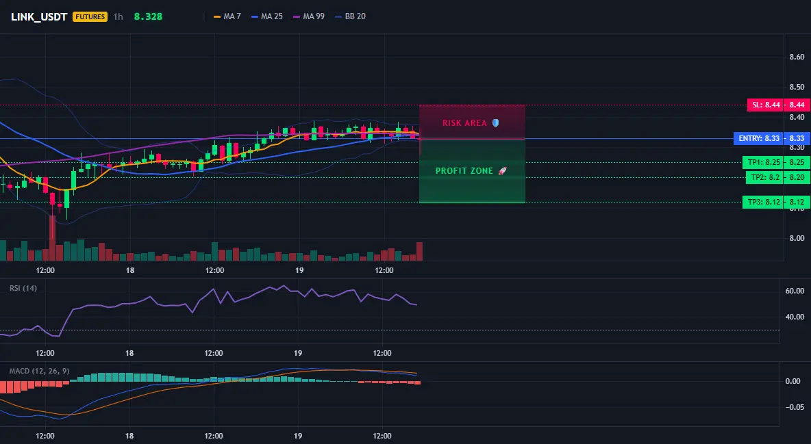Screen dimensions: 811x444
Task: Click the shield icon beside RISK AREA
Action: (495, 123)
